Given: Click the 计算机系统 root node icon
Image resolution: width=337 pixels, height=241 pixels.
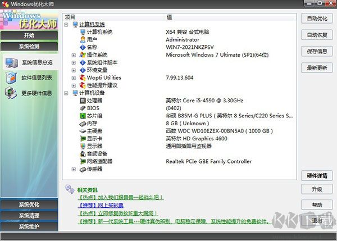Looking at the screenshot, I should (x=75, y=25).
